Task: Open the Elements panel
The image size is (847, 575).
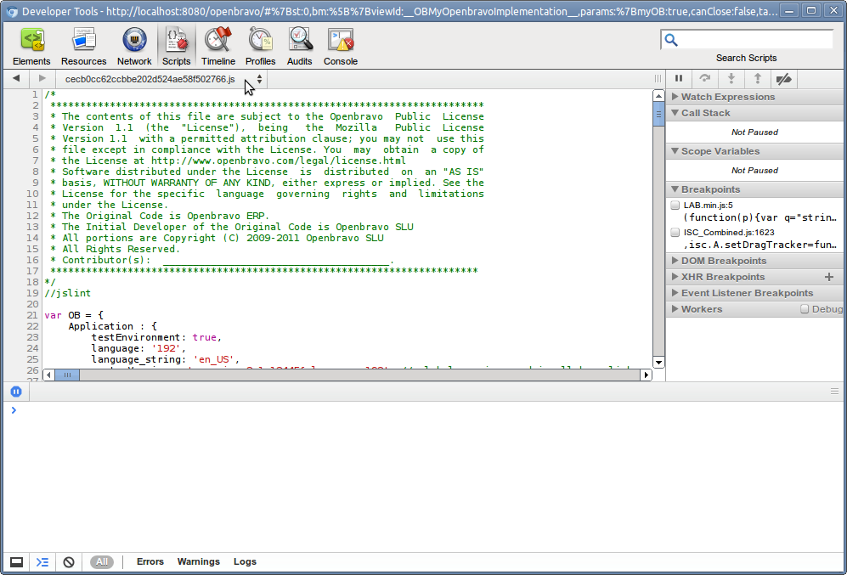Action: click(31, 46)
